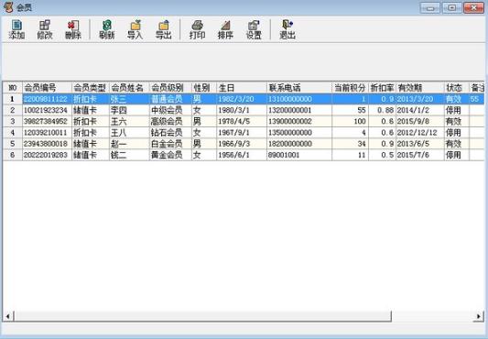
Task: Click the 会员类型 column header
Action: click(91, 88)
